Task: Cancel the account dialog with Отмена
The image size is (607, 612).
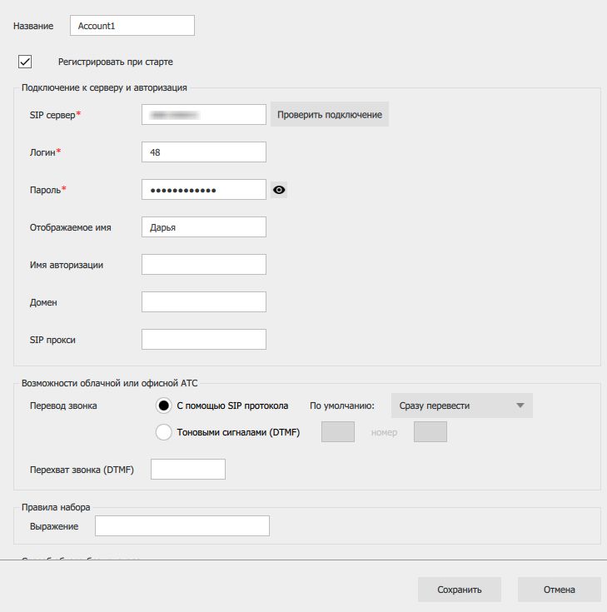Action: point(559,590)
